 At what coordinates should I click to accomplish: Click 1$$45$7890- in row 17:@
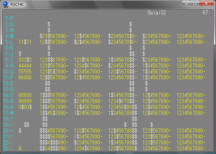pyautogui.click(x=54, y=113)
